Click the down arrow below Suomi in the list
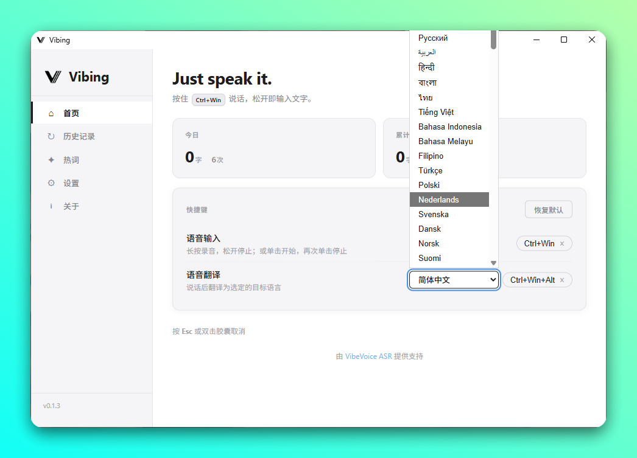Image resolution: width=637 pixels, height=458 pixels. tap(493, 263)
